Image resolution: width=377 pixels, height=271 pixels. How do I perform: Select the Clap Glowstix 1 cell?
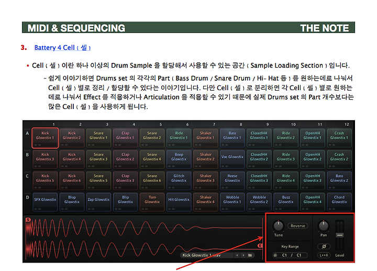click(125, 138)
